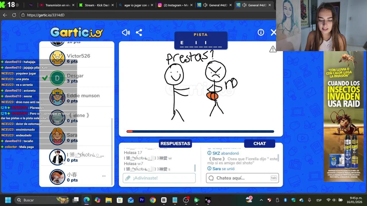Mute audio on active General #4dD tab
367x206 pixels.
pos(244,5)
